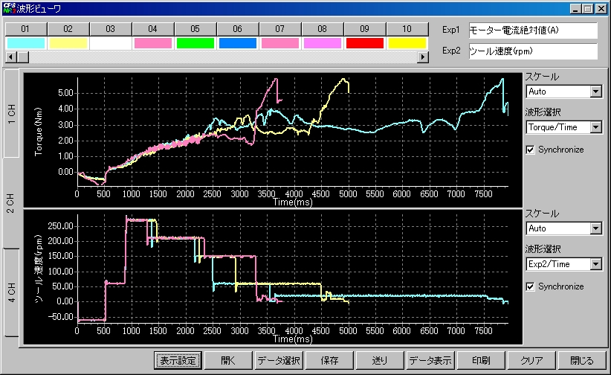Switch to the 1 CH tab
The image size is (611, 375).
(x=12, y=114)
